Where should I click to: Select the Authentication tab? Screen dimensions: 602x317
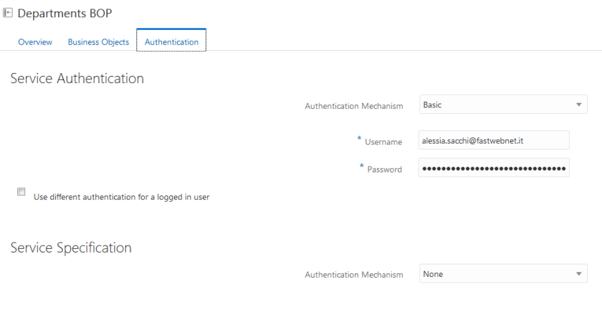[x=171, y=42]
